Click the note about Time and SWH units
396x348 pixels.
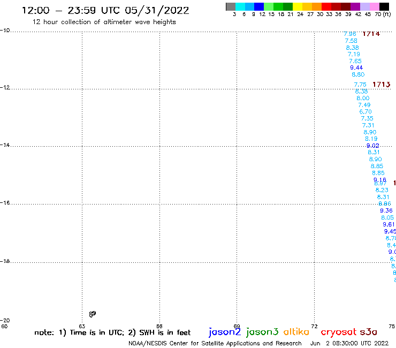112,332
